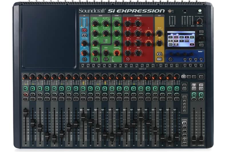Toggle channel 22 green ON button
The image size is (229, 152).
tap(177, 89)
